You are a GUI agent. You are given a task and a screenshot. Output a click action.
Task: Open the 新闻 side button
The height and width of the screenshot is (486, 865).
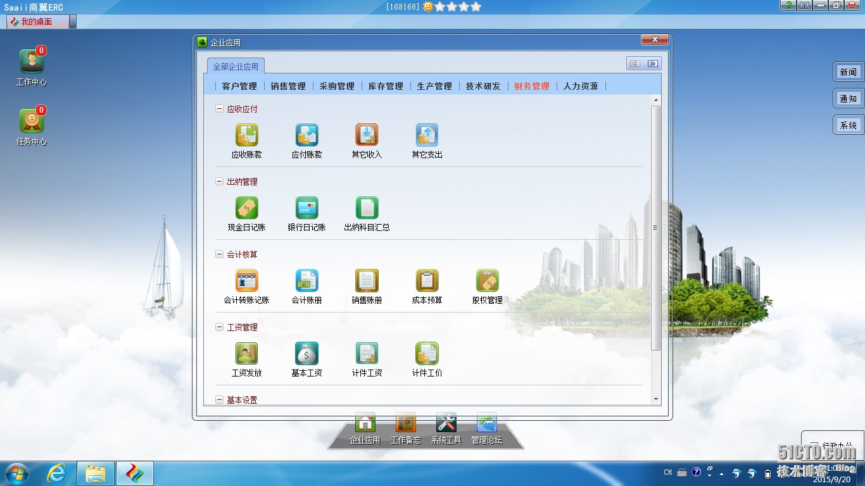(x=849, y=72)
